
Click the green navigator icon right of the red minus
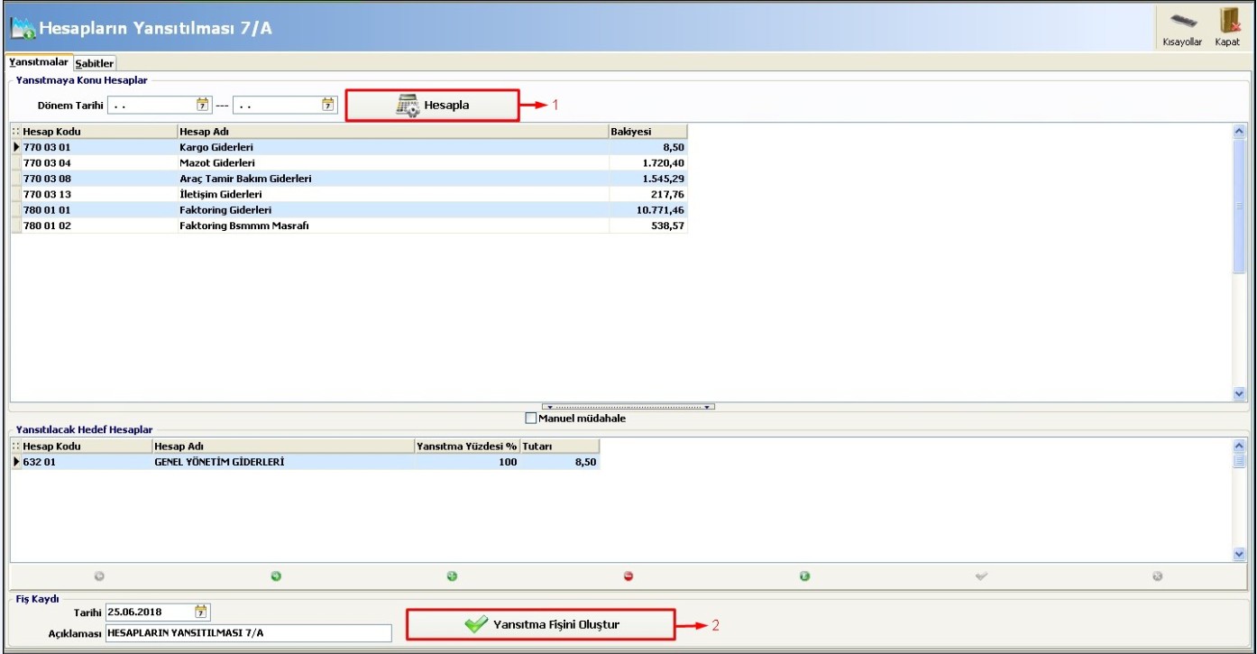[x=804, y=576]
